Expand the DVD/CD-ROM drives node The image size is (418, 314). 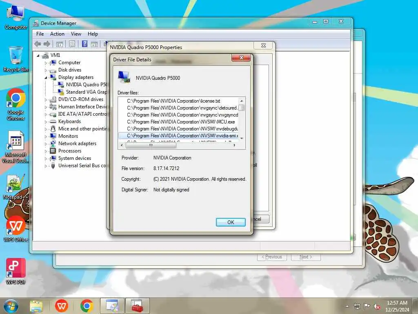click(x=46, y=100)
